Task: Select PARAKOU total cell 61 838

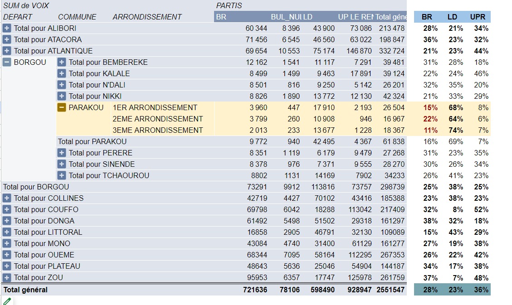Action: coord(394,141)
